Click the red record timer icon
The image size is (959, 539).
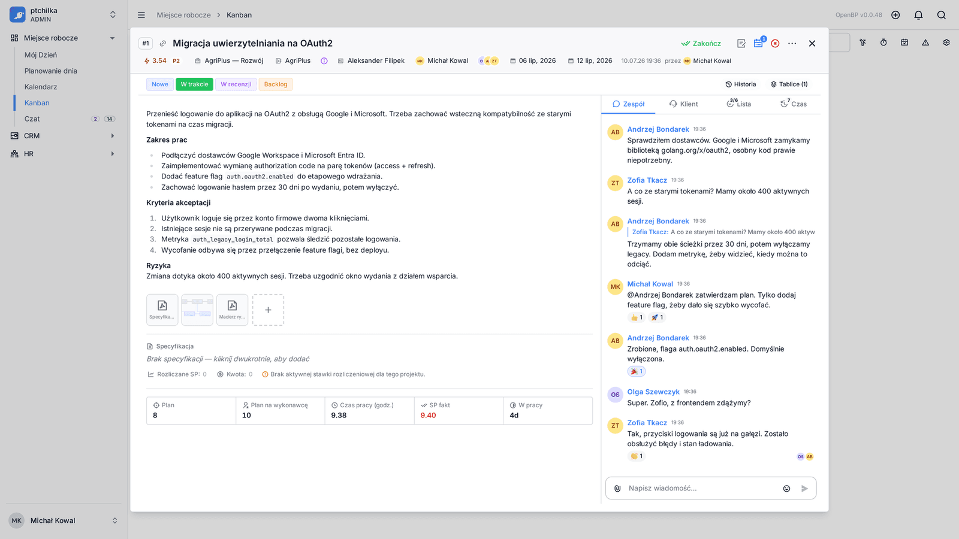click(775, 43)
